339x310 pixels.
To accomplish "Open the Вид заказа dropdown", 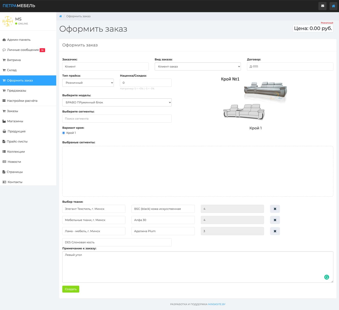I will point(197,66).
